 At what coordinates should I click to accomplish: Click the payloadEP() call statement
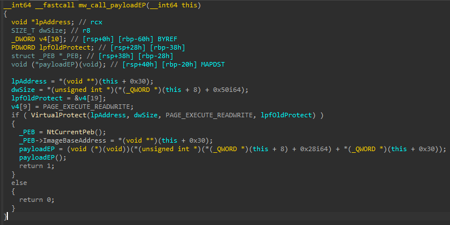pyautogui.click(x=43, y=157)
